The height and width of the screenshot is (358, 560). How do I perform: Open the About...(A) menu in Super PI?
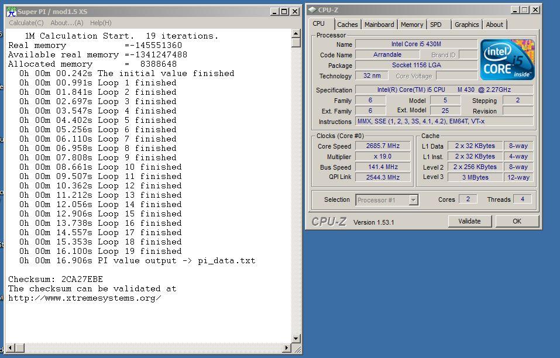pos(67,23)
